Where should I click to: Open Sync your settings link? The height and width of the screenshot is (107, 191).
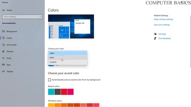(x=162, y=25)
